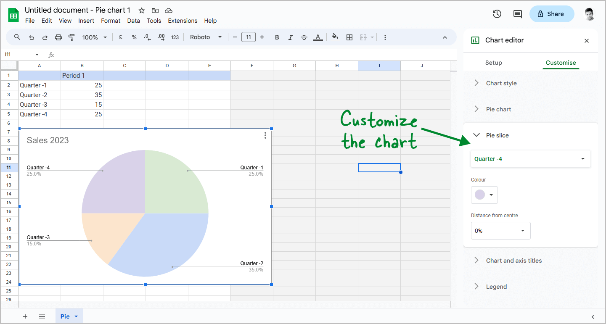Rename the document title field
The height and width of the screenshot is (324, 606).
click(78, 10)
